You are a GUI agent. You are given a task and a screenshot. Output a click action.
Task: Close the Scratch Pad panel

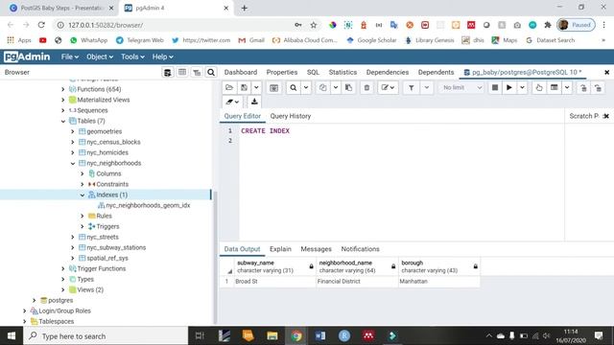[606, 116]
